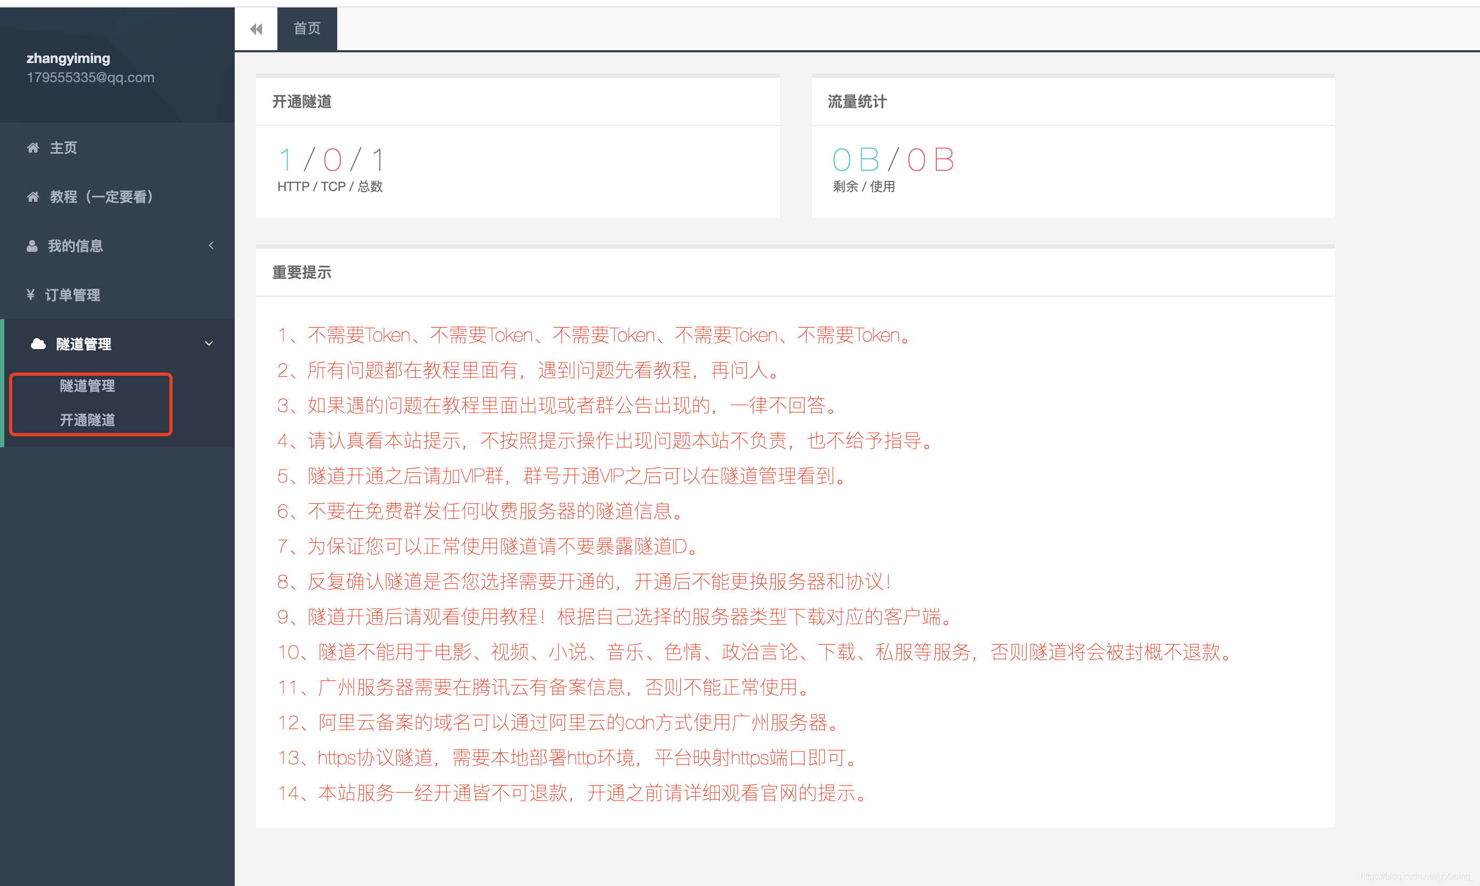Click the double-arrow sidebar collapse icon
1480x886 pixels.
click(256, 29)
